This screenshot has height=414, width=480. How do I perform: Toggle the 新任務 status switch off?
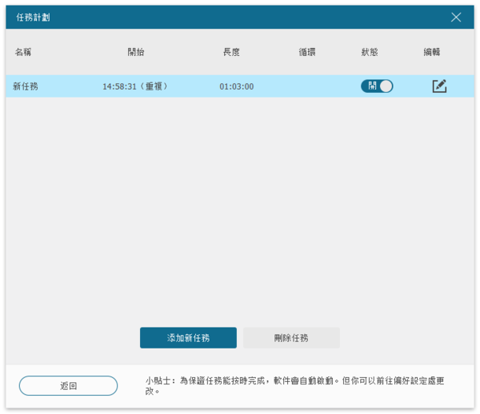(377, 86)
